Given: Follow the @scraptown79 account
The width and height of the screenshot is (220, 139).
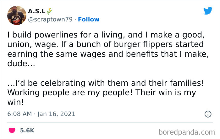Looking at the screenshot, I should click(x=89, y=19).
